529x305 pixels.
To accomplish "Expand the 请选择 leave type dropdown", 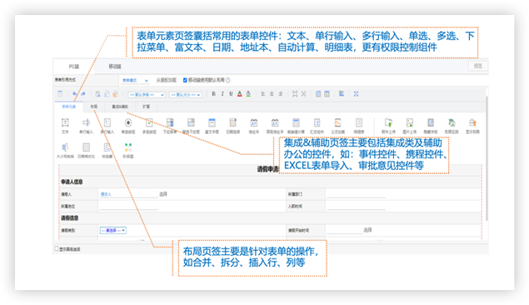I will [113, 231].
